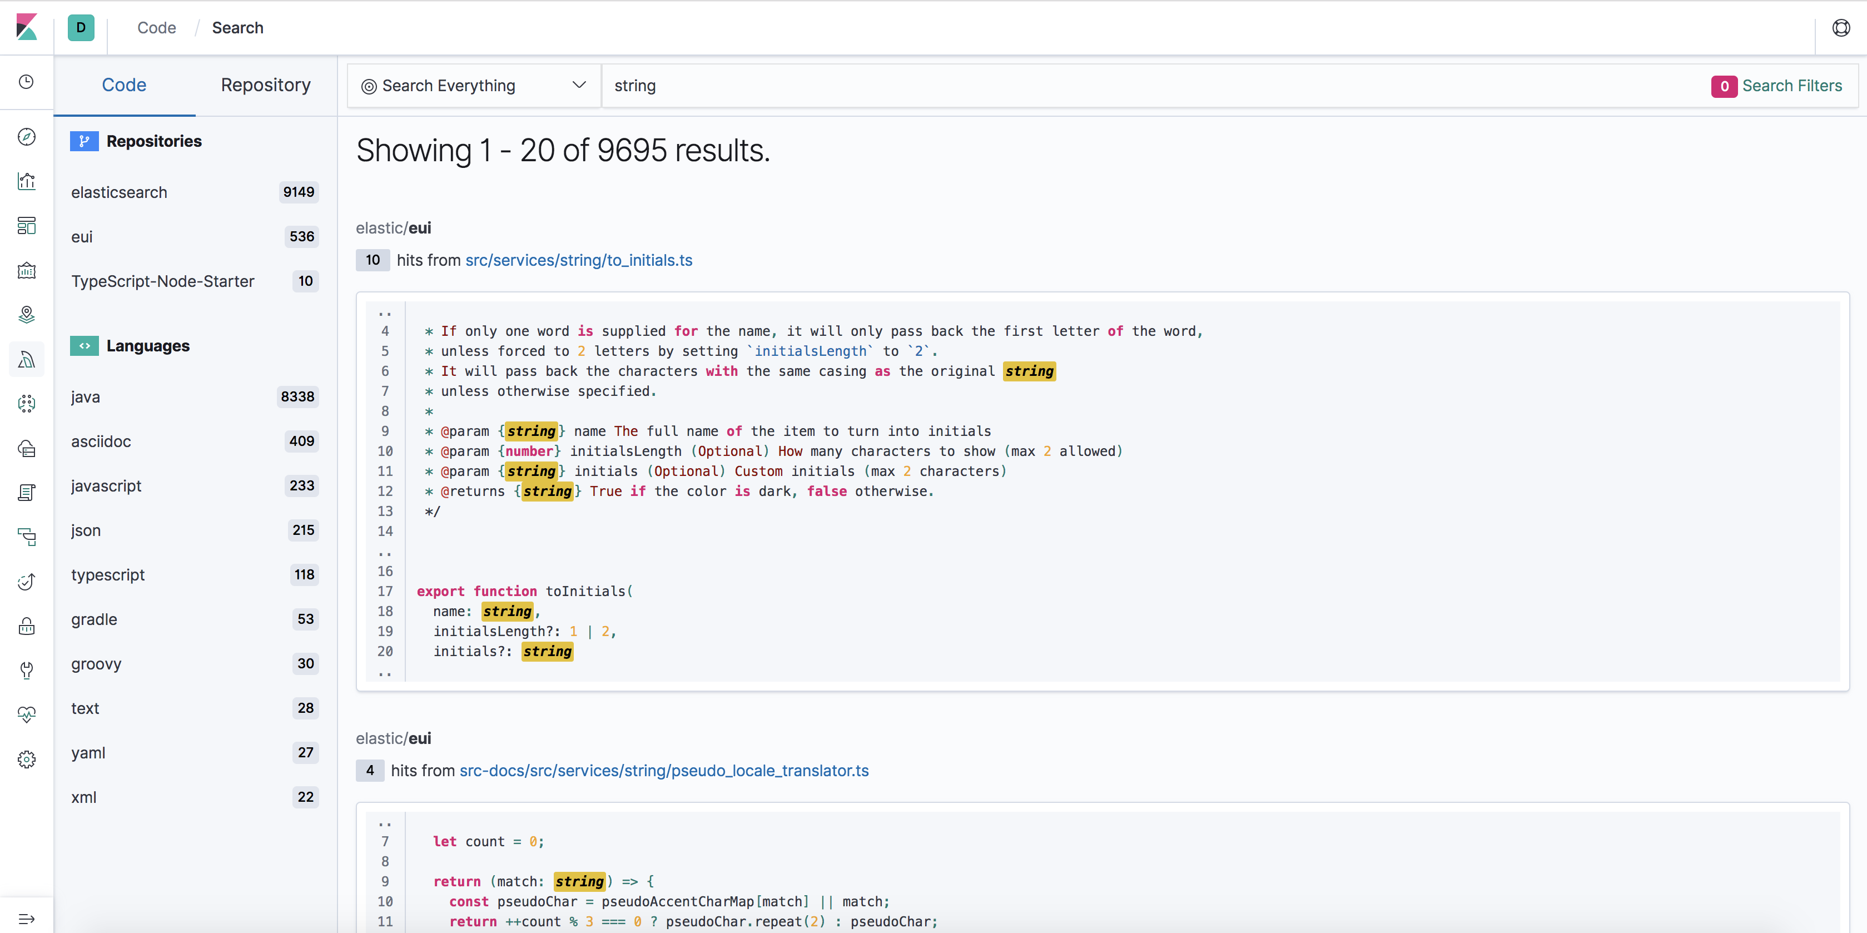Viewport: 1867px width, 933px height.
Task: Select the Dashboard app icon
Action: tap(26, 225)
